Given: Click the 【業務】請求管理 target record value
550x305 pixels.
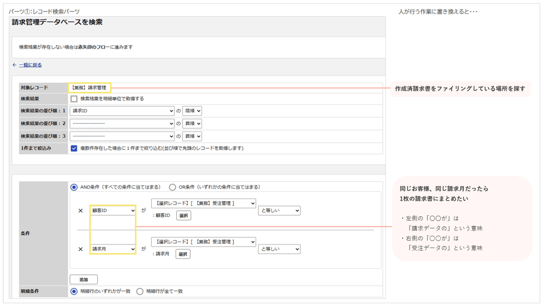Looking at the screenshot, I should pos(89,88).
